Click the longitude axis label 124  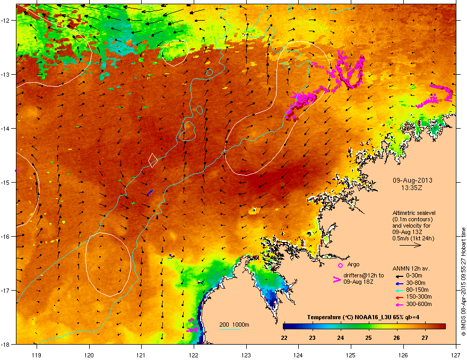298,355
